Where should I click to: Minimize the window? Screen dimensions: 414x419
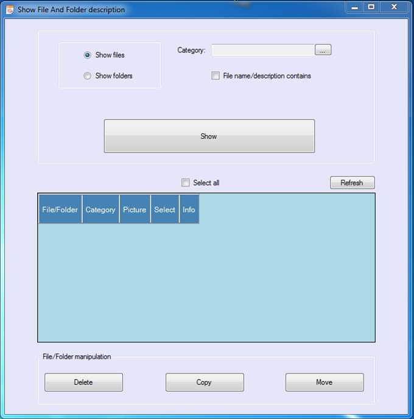point(354,7)
